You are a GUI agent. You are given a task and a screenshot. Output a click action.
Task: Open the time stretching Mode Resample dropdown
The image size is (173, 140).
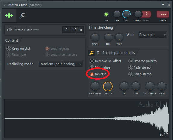[152, 35]
